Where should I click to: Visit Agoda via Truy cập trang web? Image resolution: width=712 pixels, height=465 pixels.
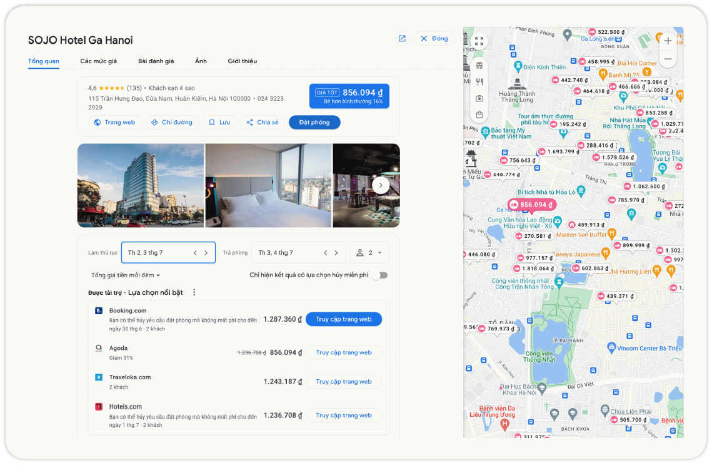tap(344, 353)
